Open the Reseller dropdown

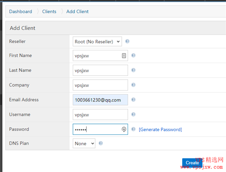pos(97,41)
